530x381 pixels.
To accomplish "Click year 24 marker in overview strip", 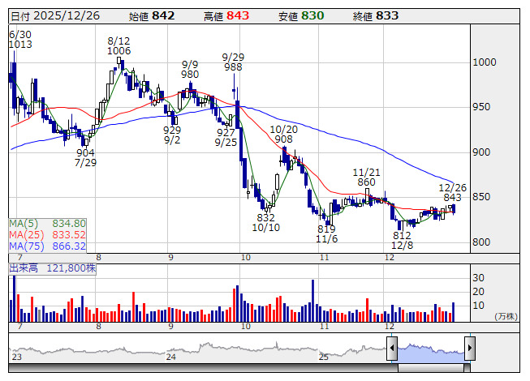I will [x=171, y=357].
